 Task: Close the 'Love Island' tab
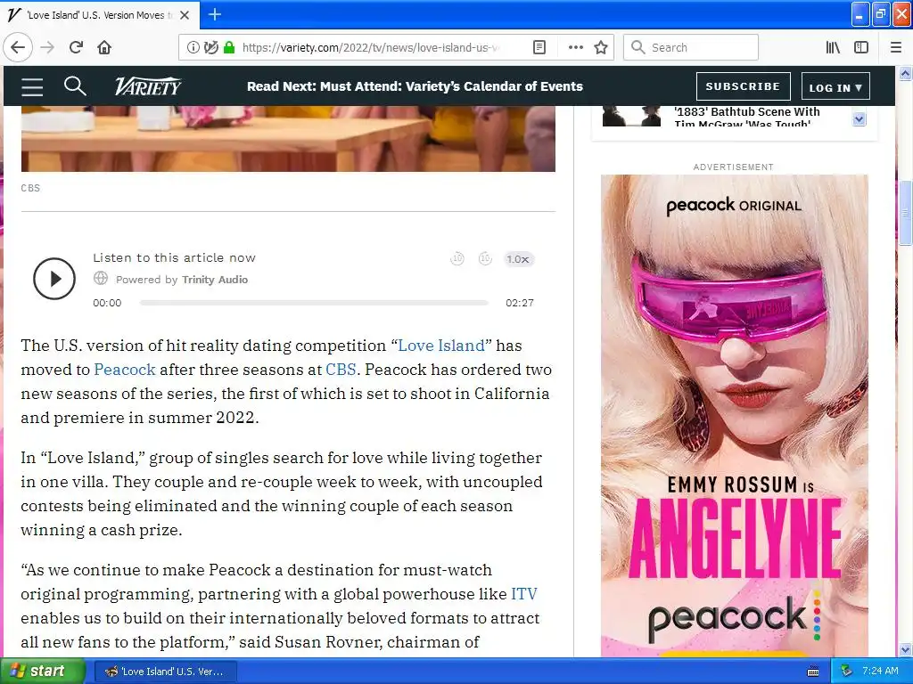tap(185, 15)
